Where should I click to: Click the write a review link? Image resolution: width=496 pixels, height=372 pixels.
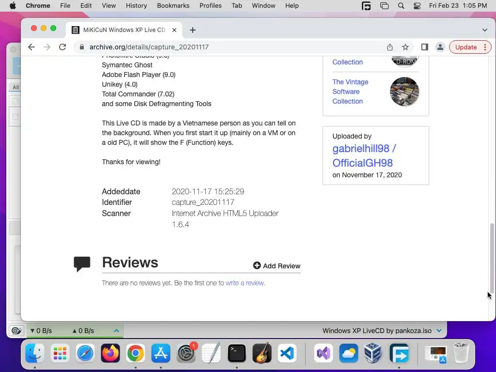245,283
